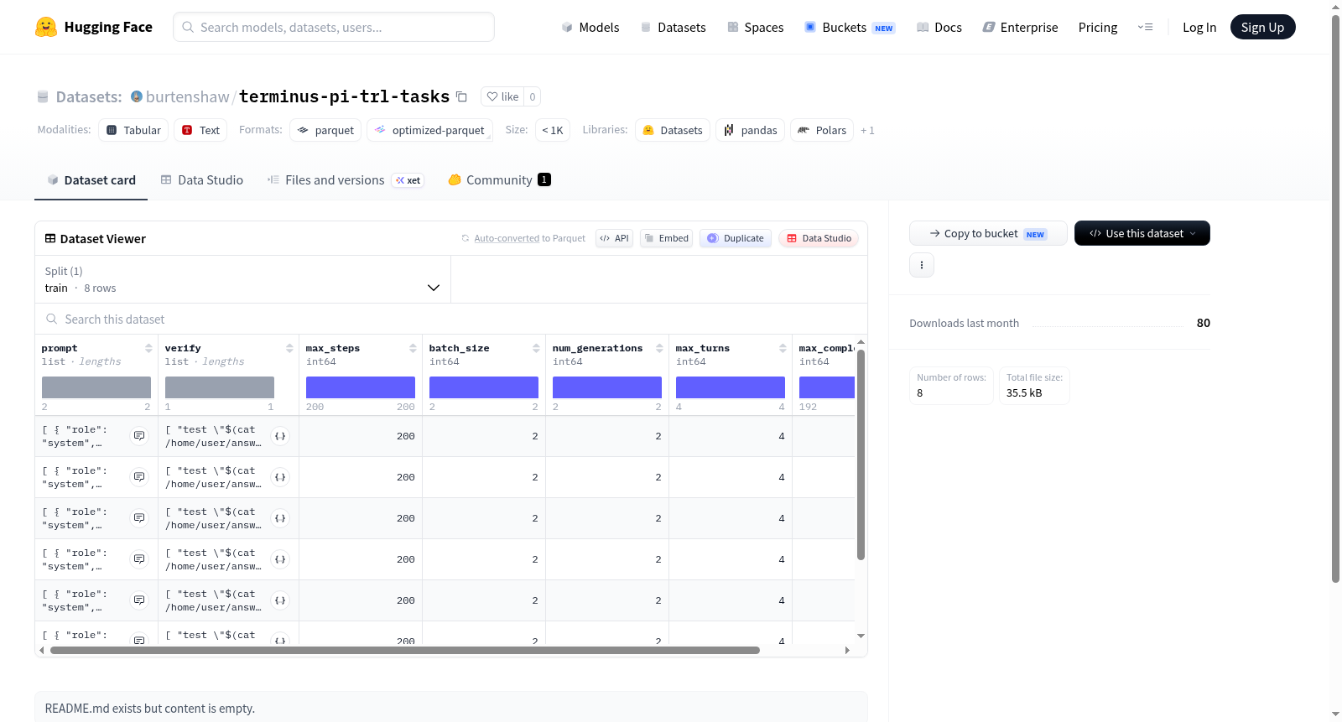Viewport: 1342px width, 722px height.
Task: Open the Split dropdown showing train
Action: pyautogui.click(x=242, y=279)
